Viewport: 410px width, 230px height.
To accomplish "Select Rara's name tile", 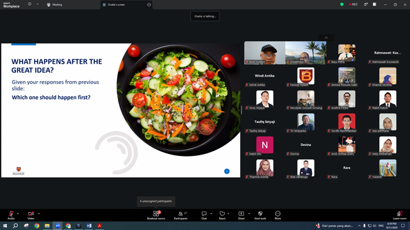I will (x=347, y=168).
